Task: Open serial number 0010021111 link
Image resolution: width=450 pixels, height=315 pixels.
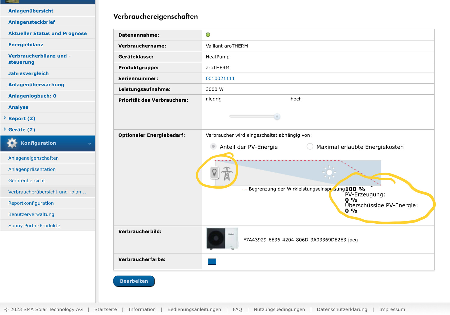Action: 220,78
